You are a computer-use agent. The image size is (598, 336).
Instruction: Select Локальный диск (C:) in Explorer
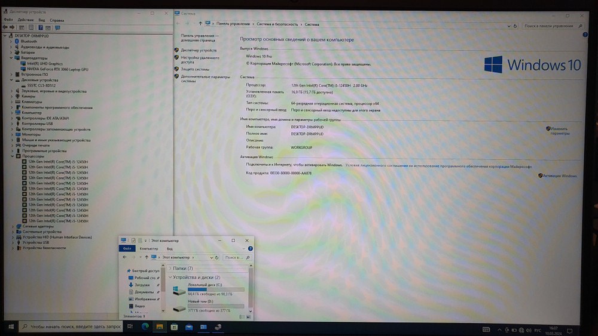[x=208, y=289]
